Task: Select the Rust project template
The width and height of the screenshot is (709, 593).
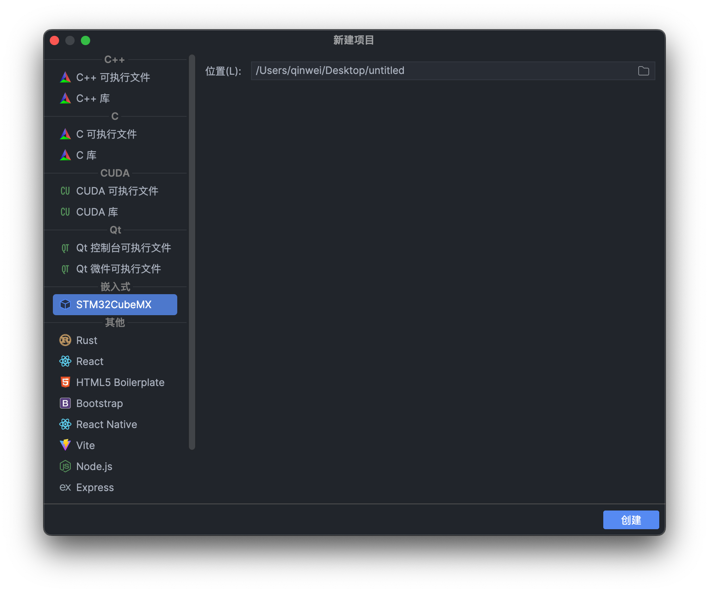Action: 87,340
